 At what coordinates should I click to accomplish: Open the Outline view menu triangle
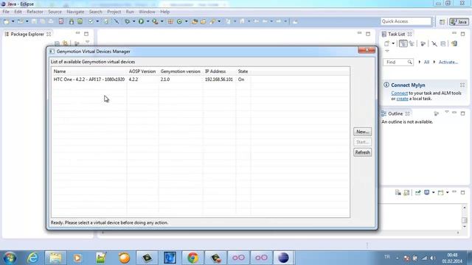447,112
